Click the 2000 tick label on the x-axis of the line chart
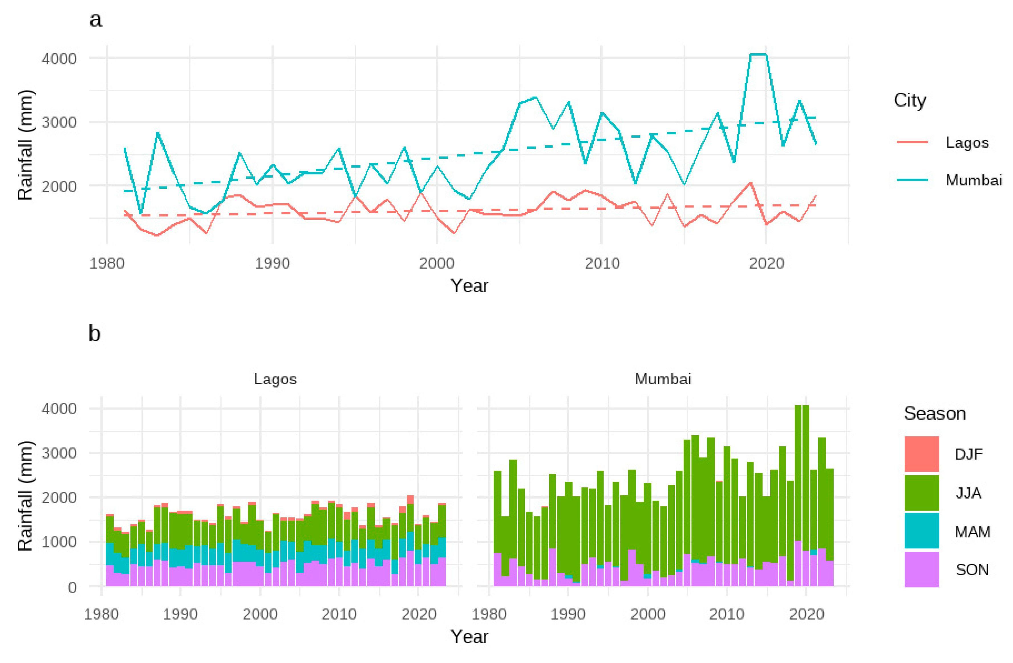This screenshot has width=1013, height=663. (437, 263)
